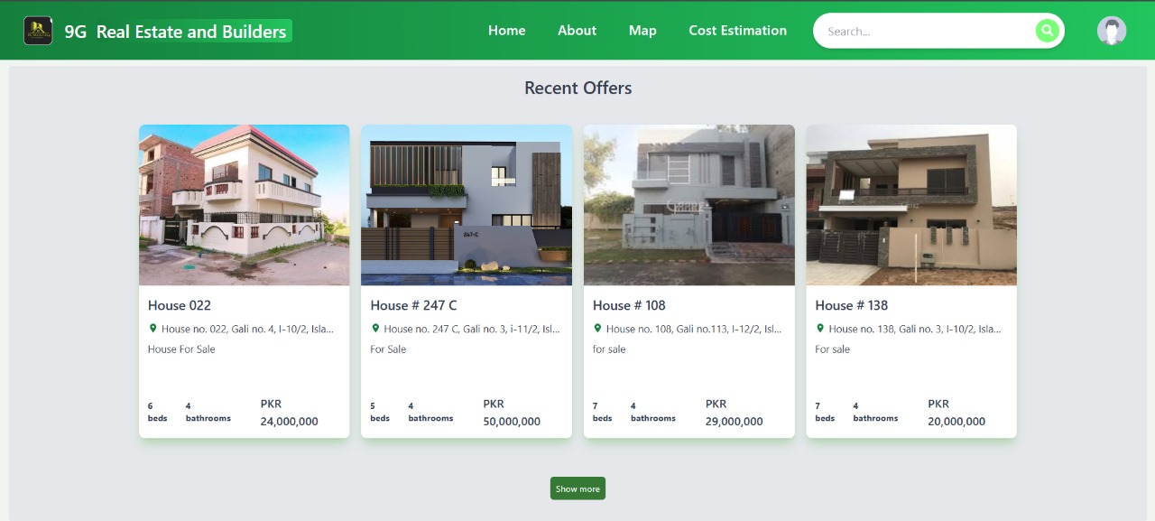This screenshot has height=521, width=1155.
Task: Focus the Search input field
Action: coord(925,32)
